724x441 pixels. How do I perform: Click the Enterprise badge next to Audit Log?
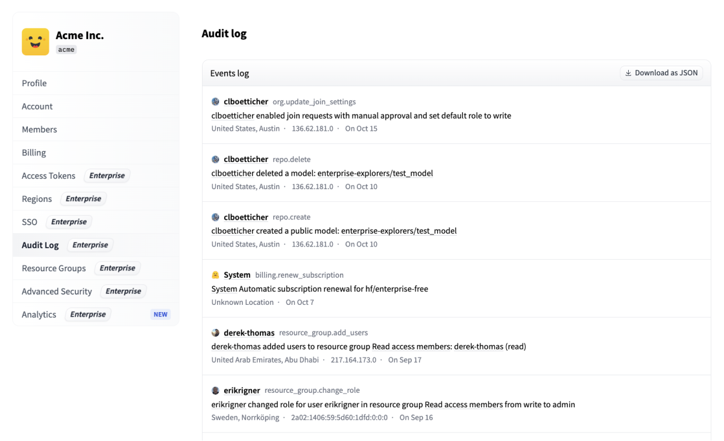[90, 245]
